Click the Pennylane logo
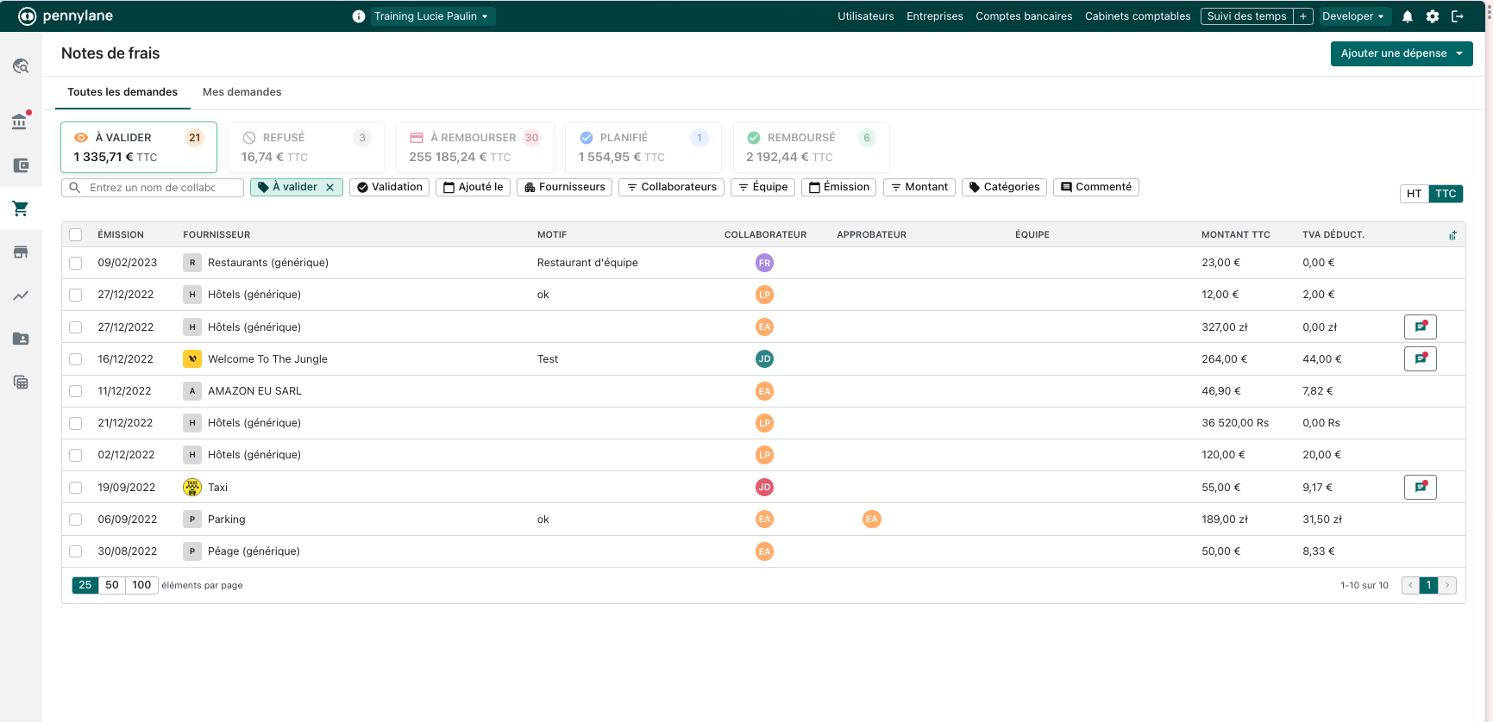The width and height of the screenshot is (1493, 722). click(x=66, y=16)
